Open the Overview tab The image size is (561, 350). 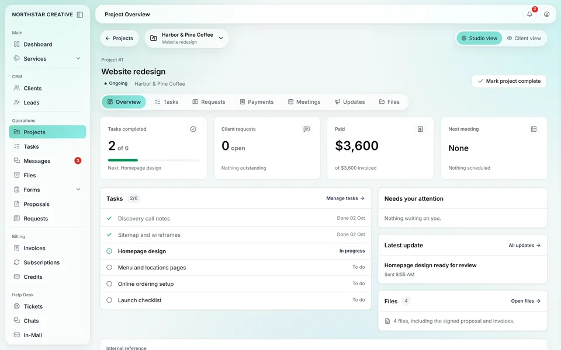124,101
